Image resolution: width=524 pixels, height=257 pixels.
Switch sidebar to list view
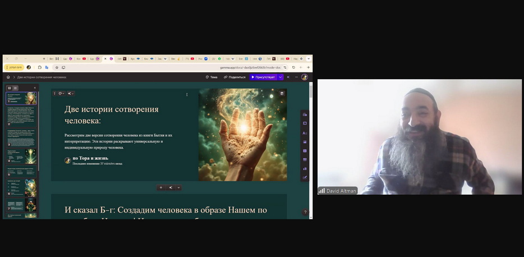(15, 88)
